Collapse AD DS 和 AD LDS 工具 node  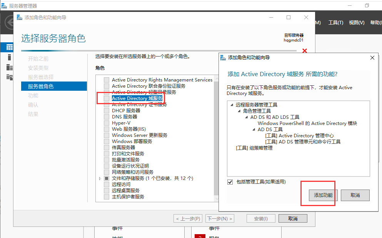pos(247,117)
